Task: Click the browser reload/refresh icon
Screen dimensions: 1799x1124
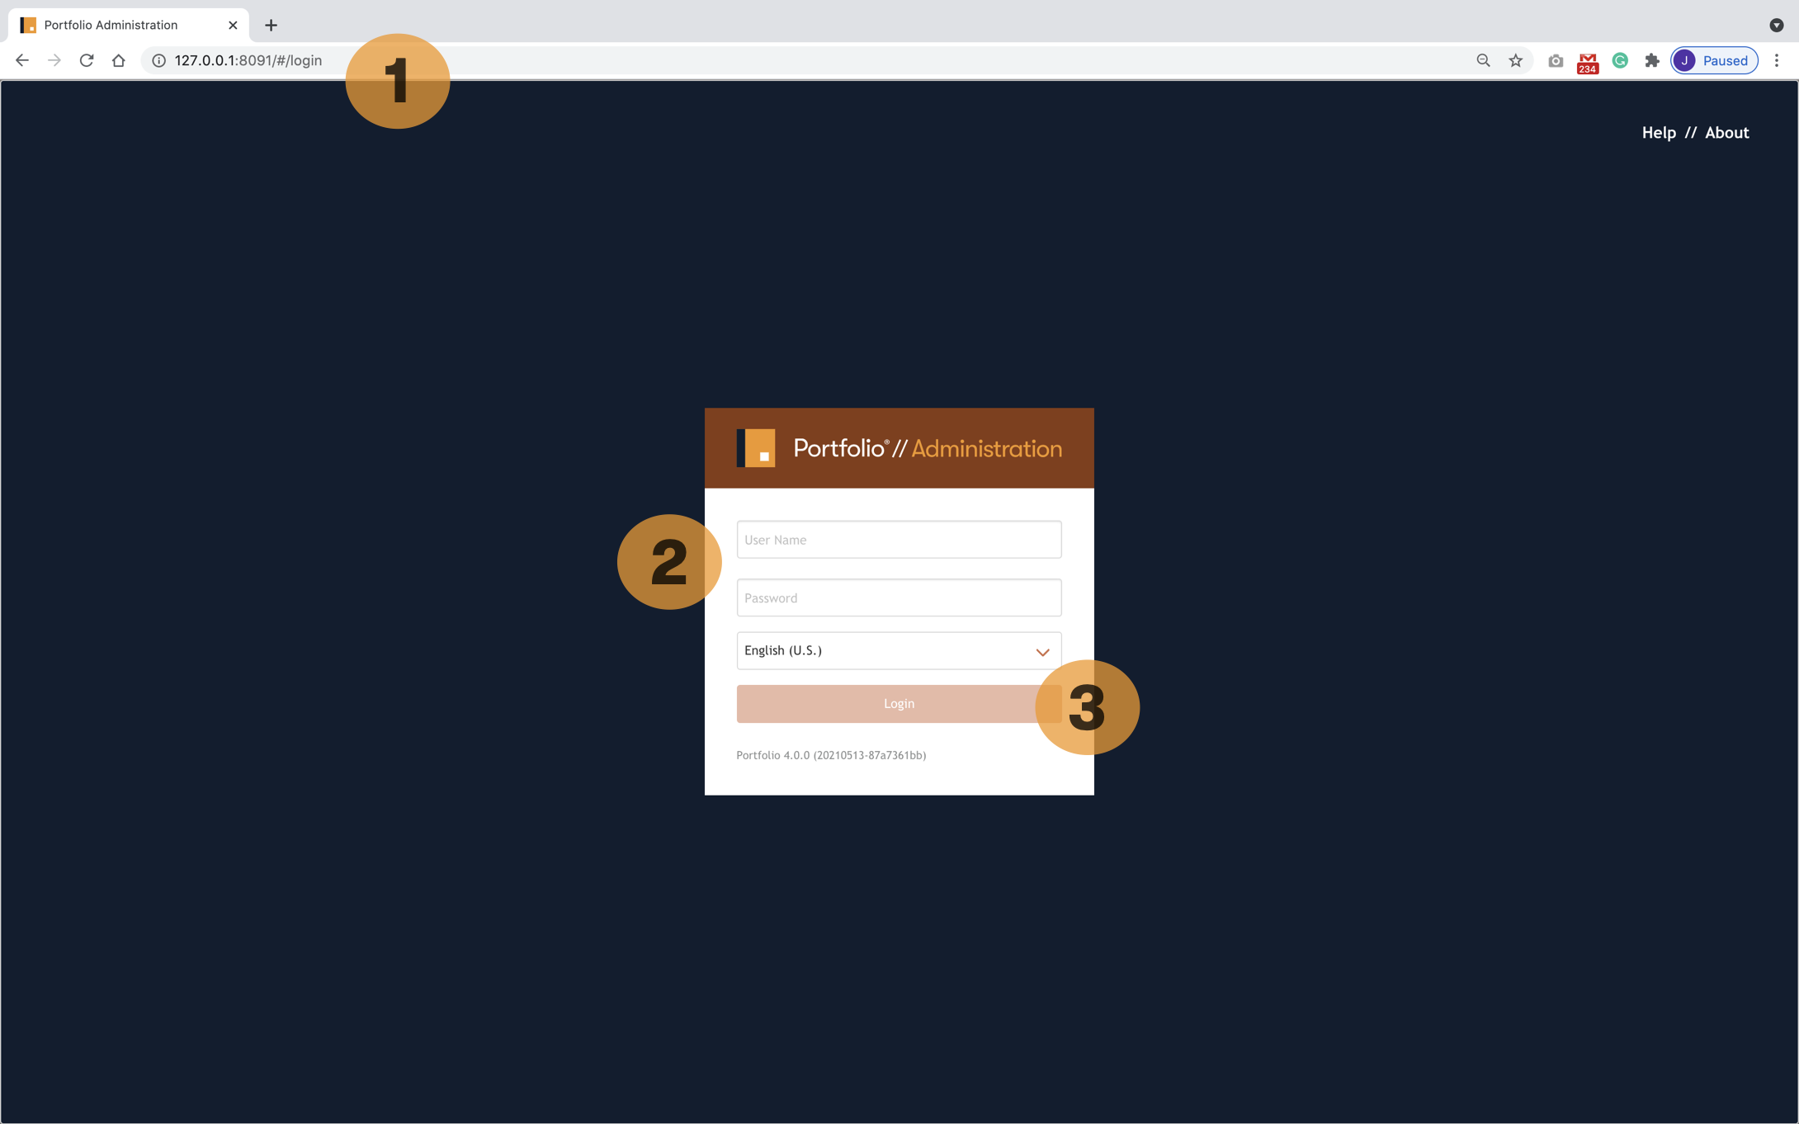Action: [x=86, y=59]
